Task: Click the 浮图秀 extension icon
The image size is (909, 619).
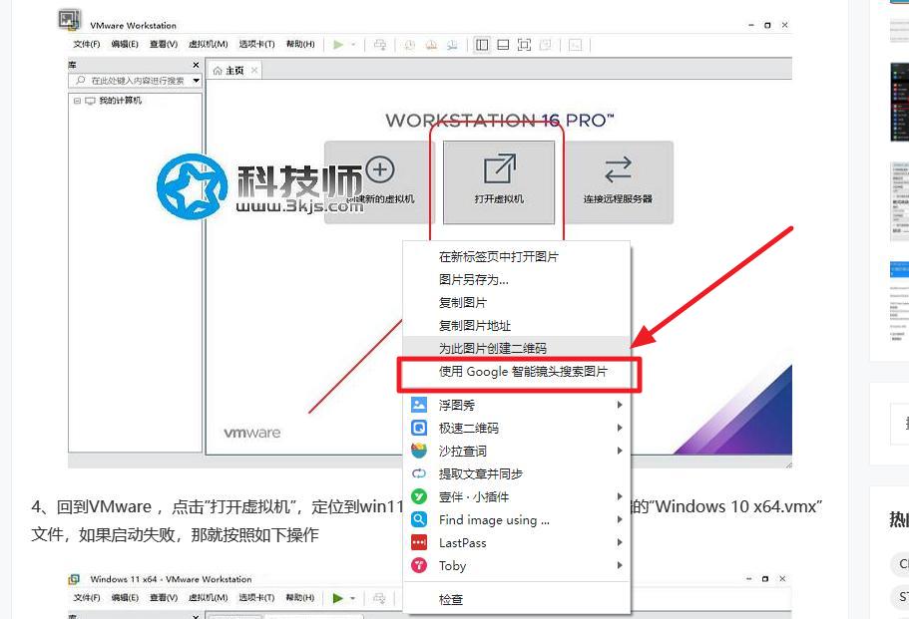Action: (x=418, y=405)
